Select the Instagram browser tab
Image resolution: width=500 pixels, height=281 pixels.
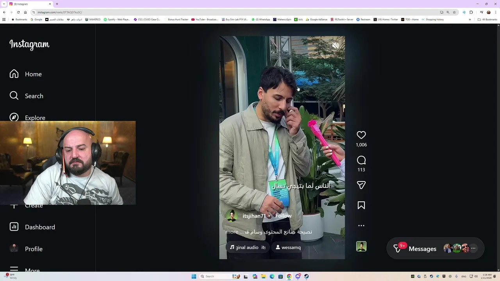coord(30,4)
